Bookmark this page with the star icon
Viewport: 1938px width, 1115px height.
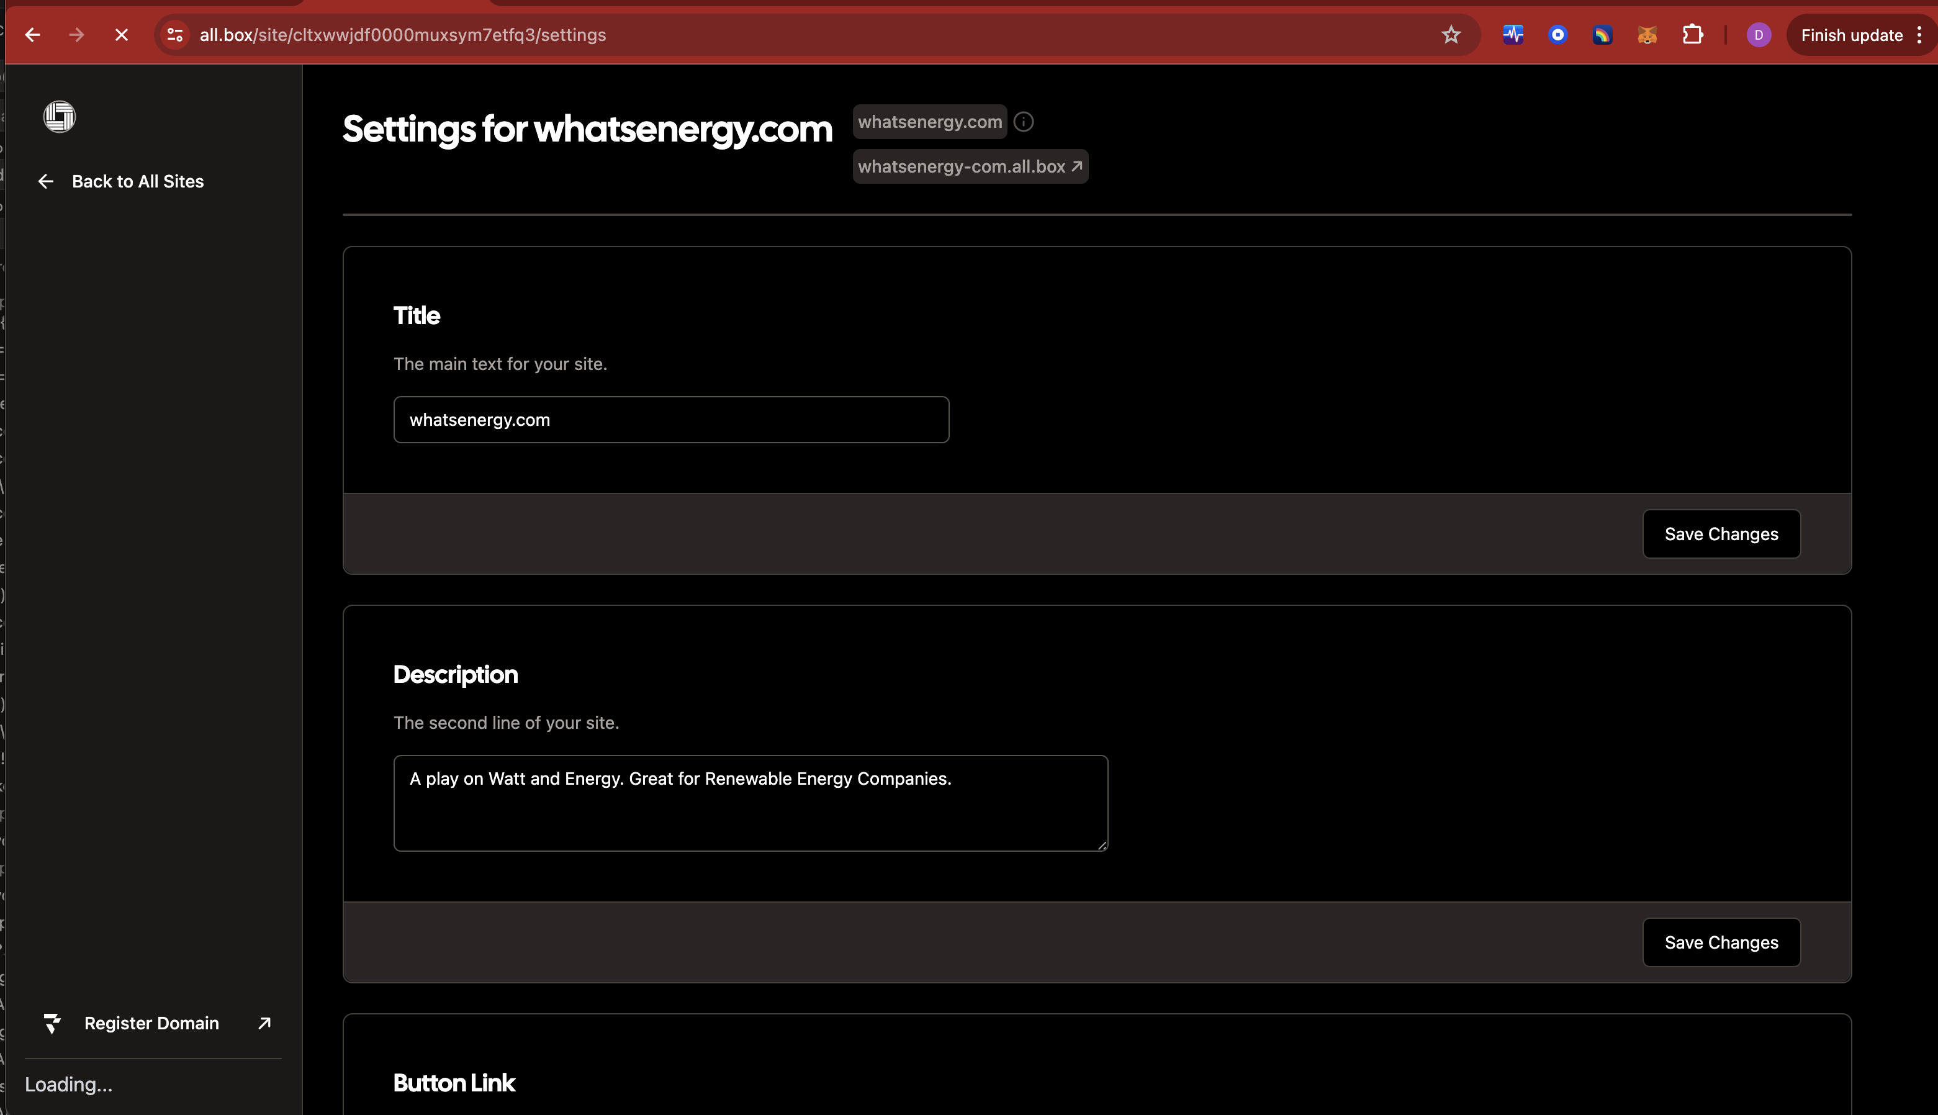[x=1451, y=35]
